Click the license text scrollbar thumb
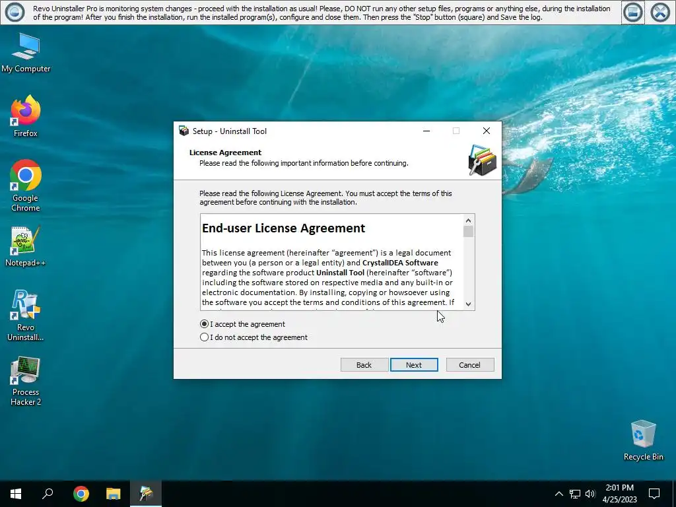The image size is (676, 507). click(469, 232)
